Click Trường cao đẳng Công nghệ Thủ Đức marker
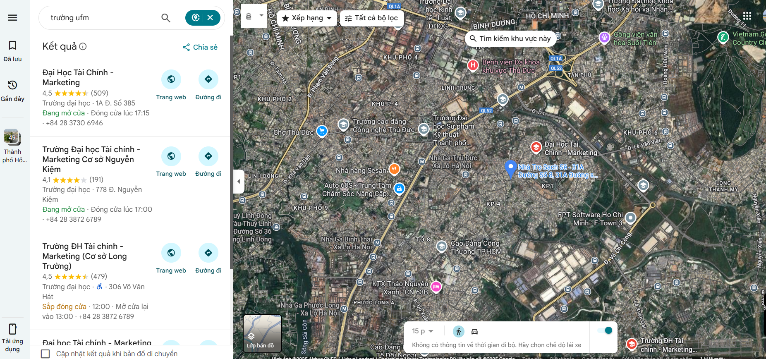This screenshot has width=766, height=359. tap(343, 124)
